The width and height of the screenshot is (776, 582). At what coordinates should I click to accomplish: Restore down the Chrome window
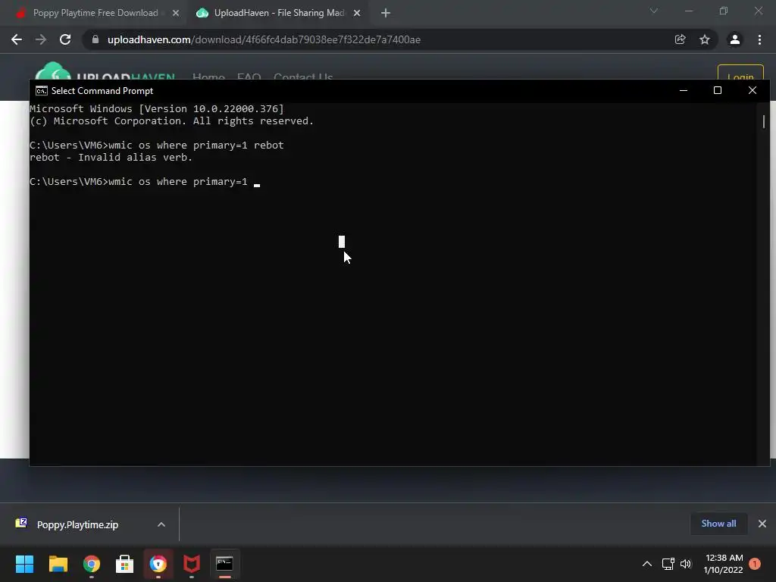[724, 11]
